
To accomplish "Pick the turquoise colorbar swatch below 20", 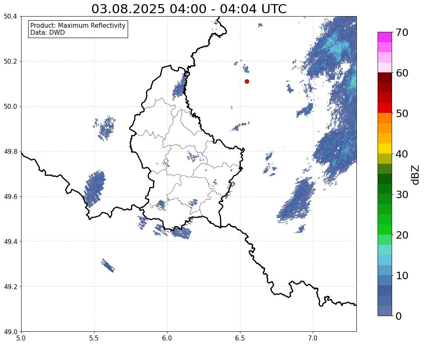I will point(385,250).
